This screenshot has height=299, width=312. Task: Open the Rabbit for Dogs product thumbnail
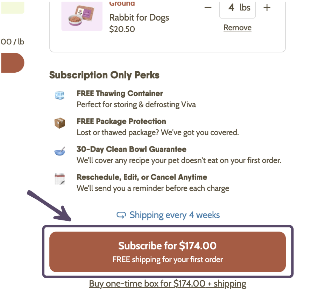tap(82, 16)
